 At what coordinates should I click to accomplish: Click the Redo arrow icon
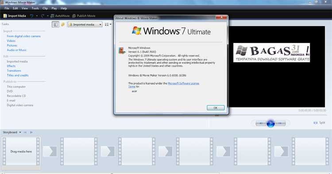tap(42, 16)
